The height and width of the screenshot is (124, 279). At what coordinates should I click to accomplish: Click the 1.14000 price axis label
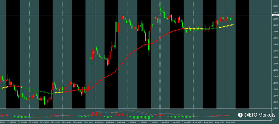(275, 83)
